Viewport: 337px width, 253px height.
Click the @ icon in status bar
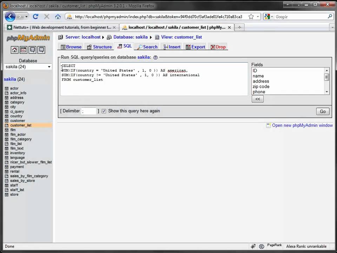click(261, 247)
